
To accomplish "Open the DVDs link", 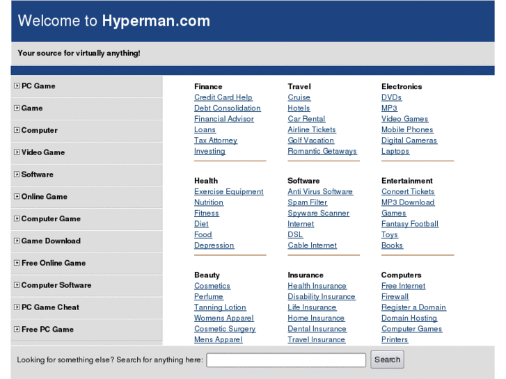I will (391, 97).
